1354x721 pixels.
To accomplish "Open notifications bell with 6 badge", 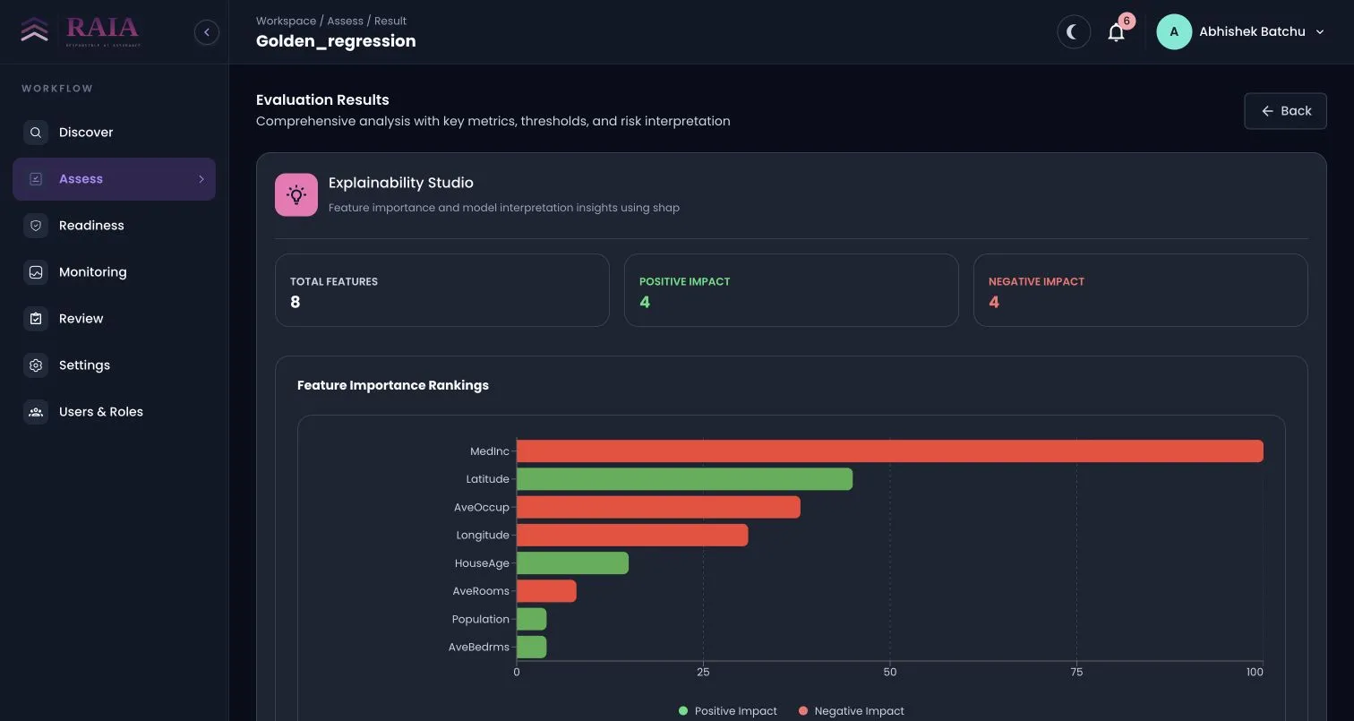I will click(x=1117, y=32).
